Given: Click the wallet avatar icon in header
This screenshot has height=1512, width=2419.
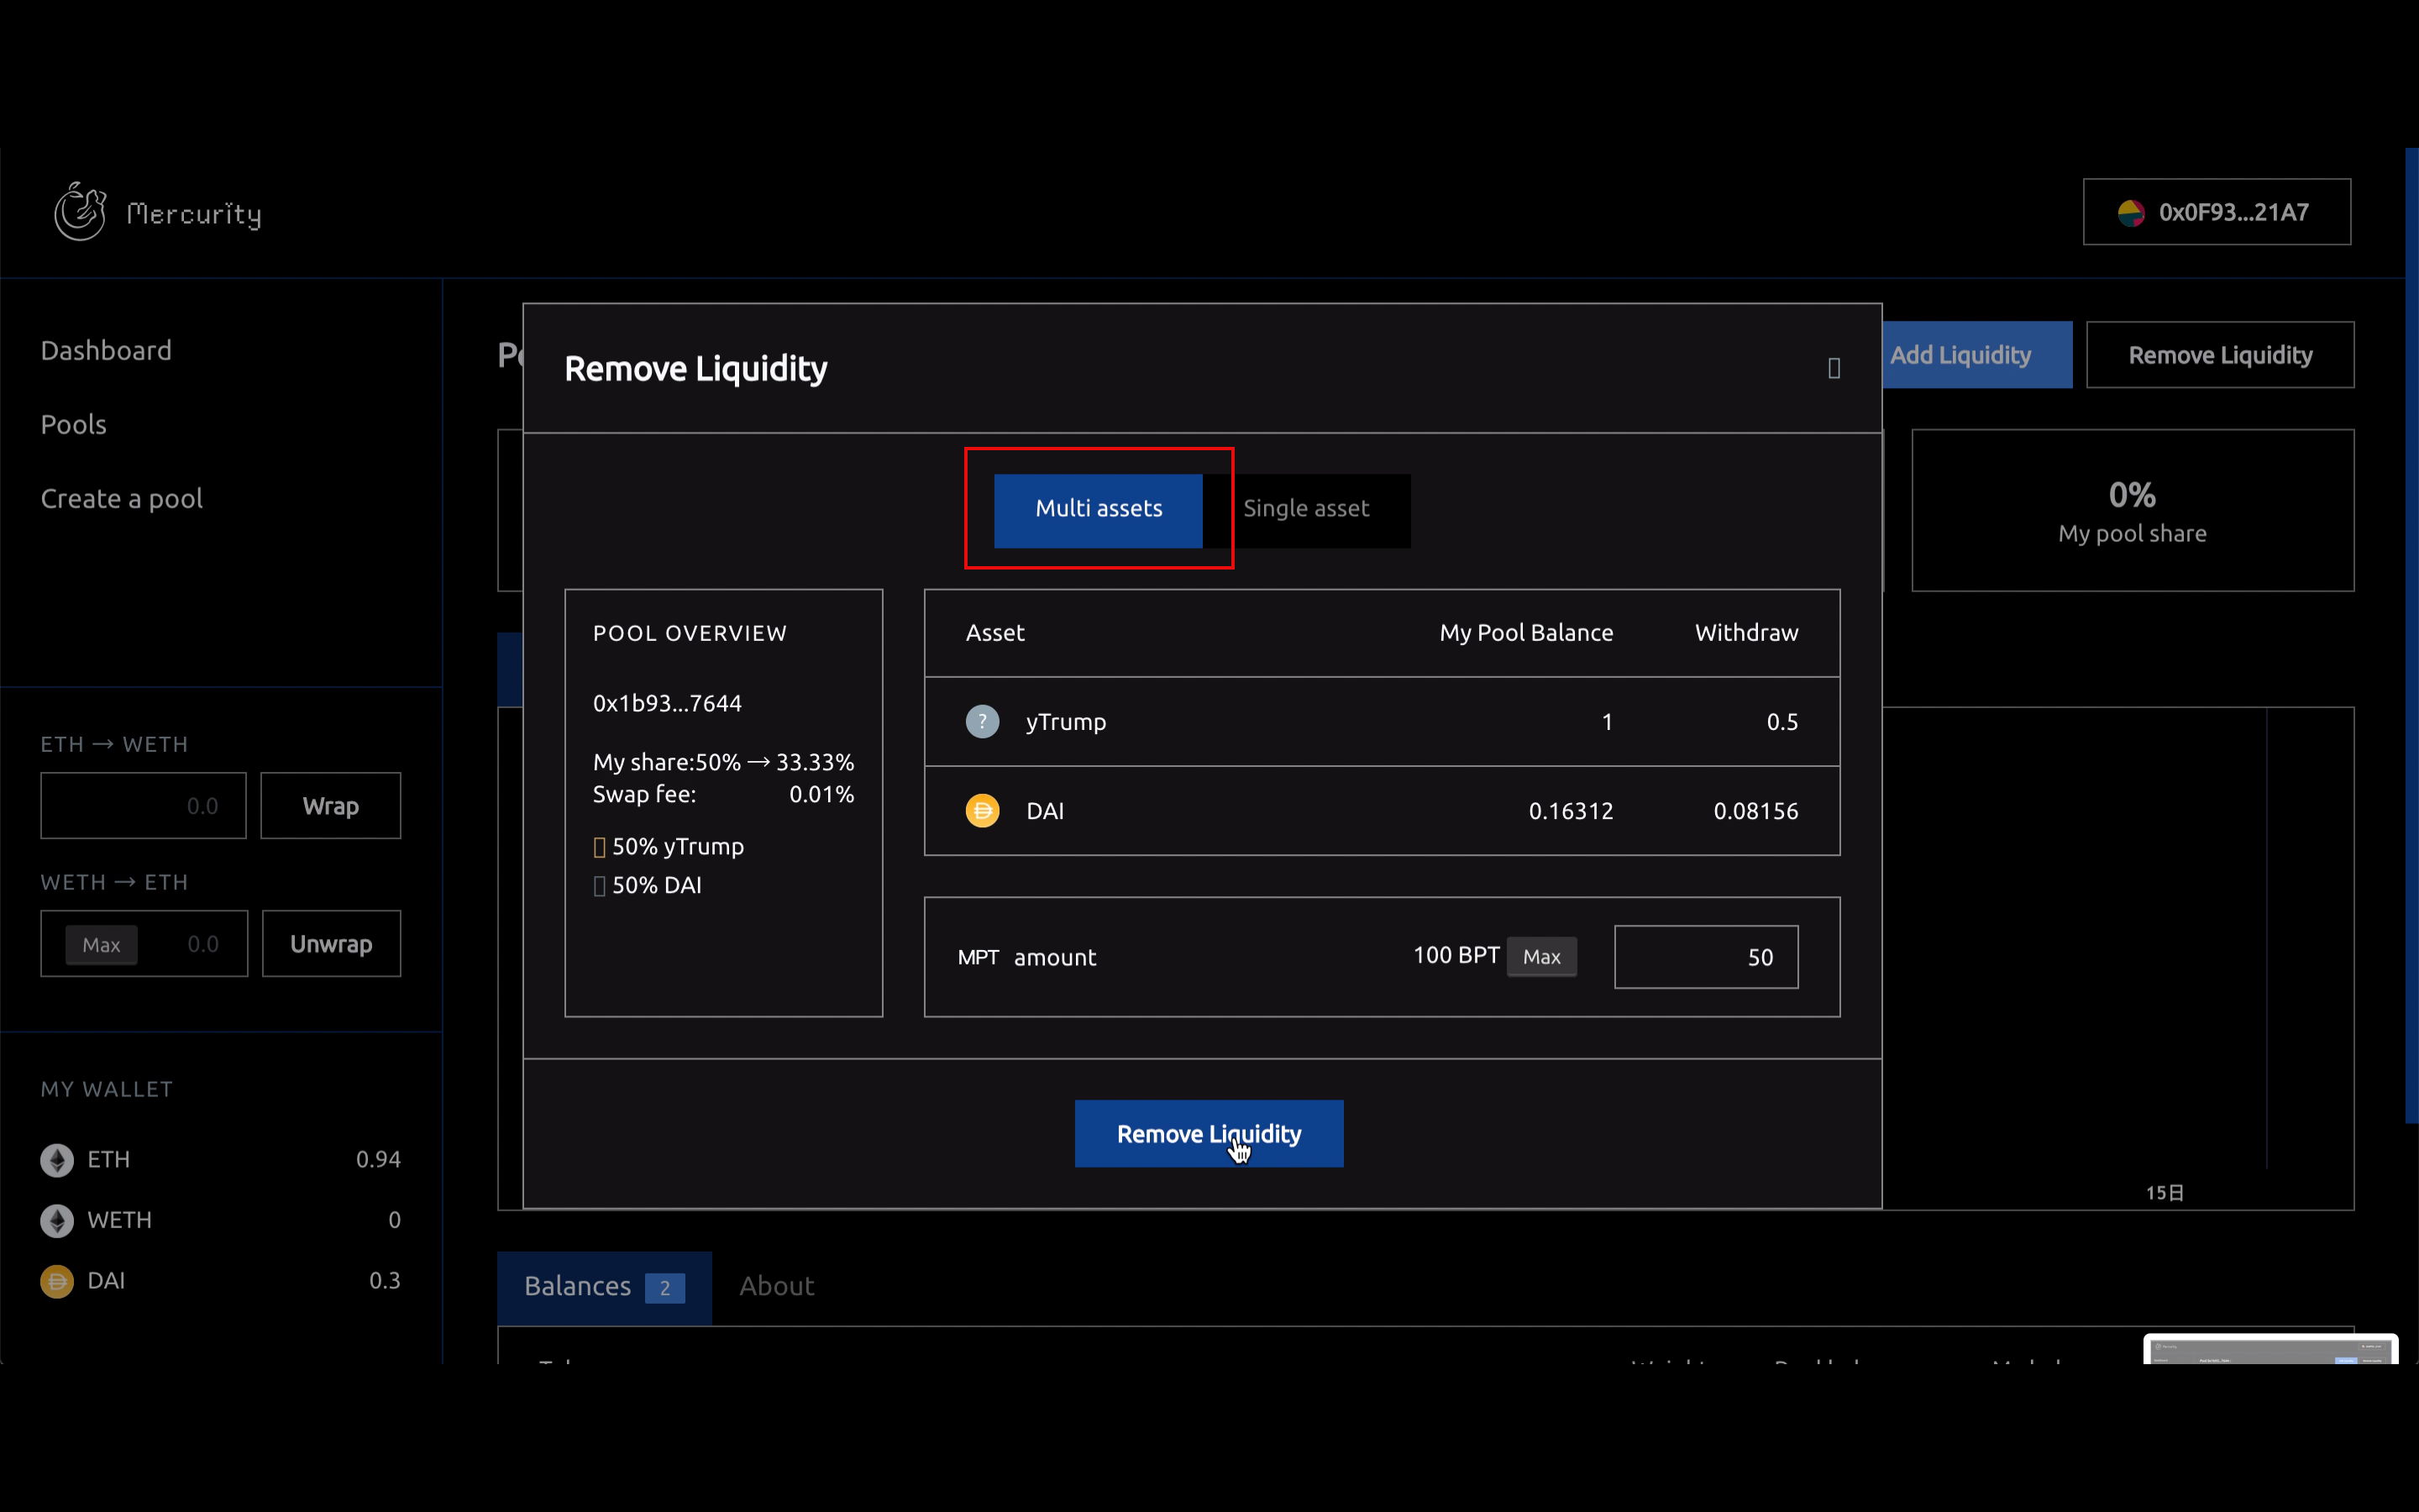Looking at the screenshot, I should coord(2130,213).
